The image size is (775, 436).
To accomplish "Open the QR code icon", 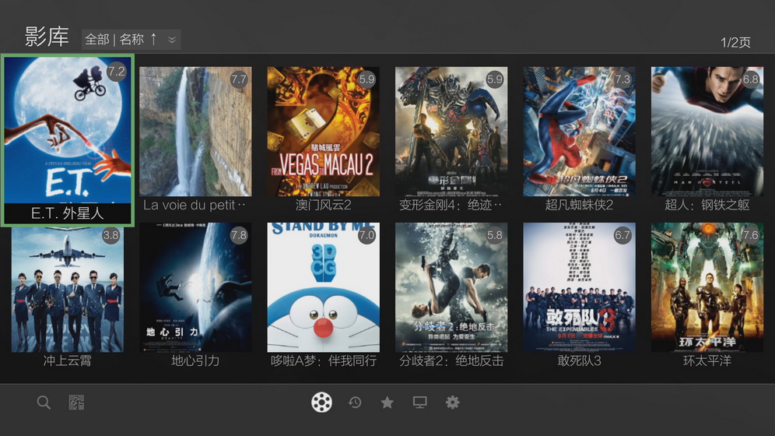I will (x=76, y=403).
